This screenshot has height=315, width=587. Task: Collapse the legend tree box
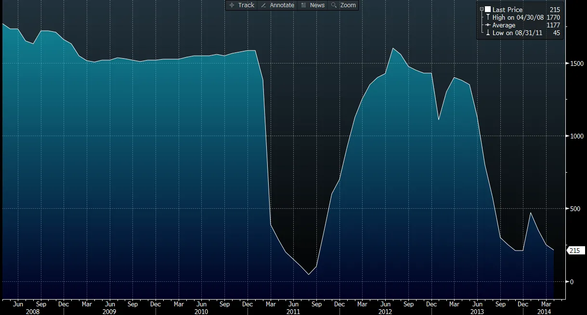[x=482, y=10]
